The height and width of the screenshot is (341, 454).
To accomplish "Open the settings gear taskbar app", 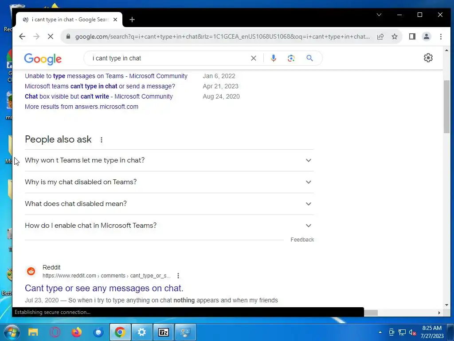I will click(142, 332).
